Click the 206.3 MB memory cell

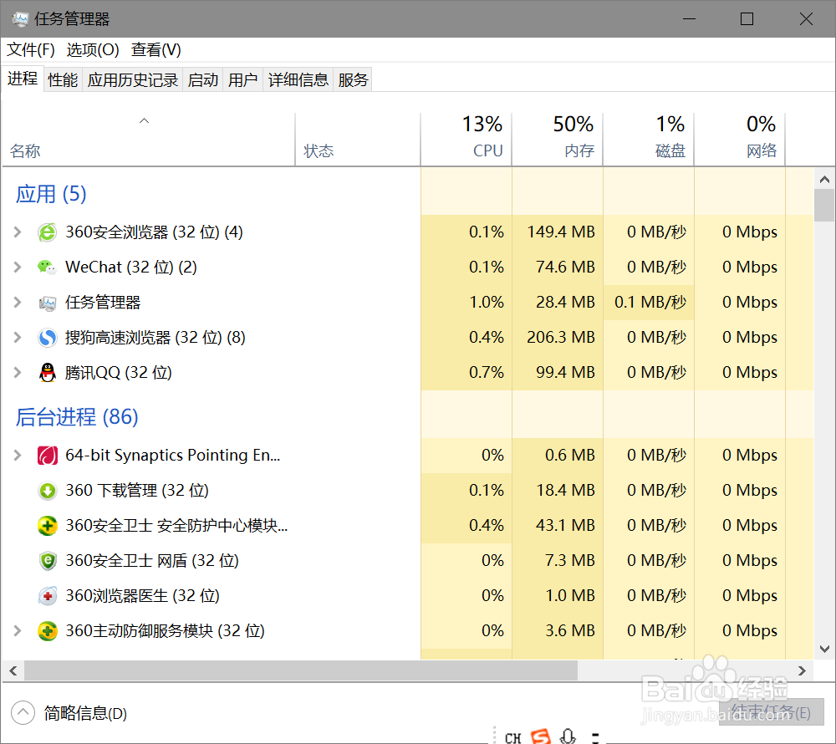coord(558,338)
